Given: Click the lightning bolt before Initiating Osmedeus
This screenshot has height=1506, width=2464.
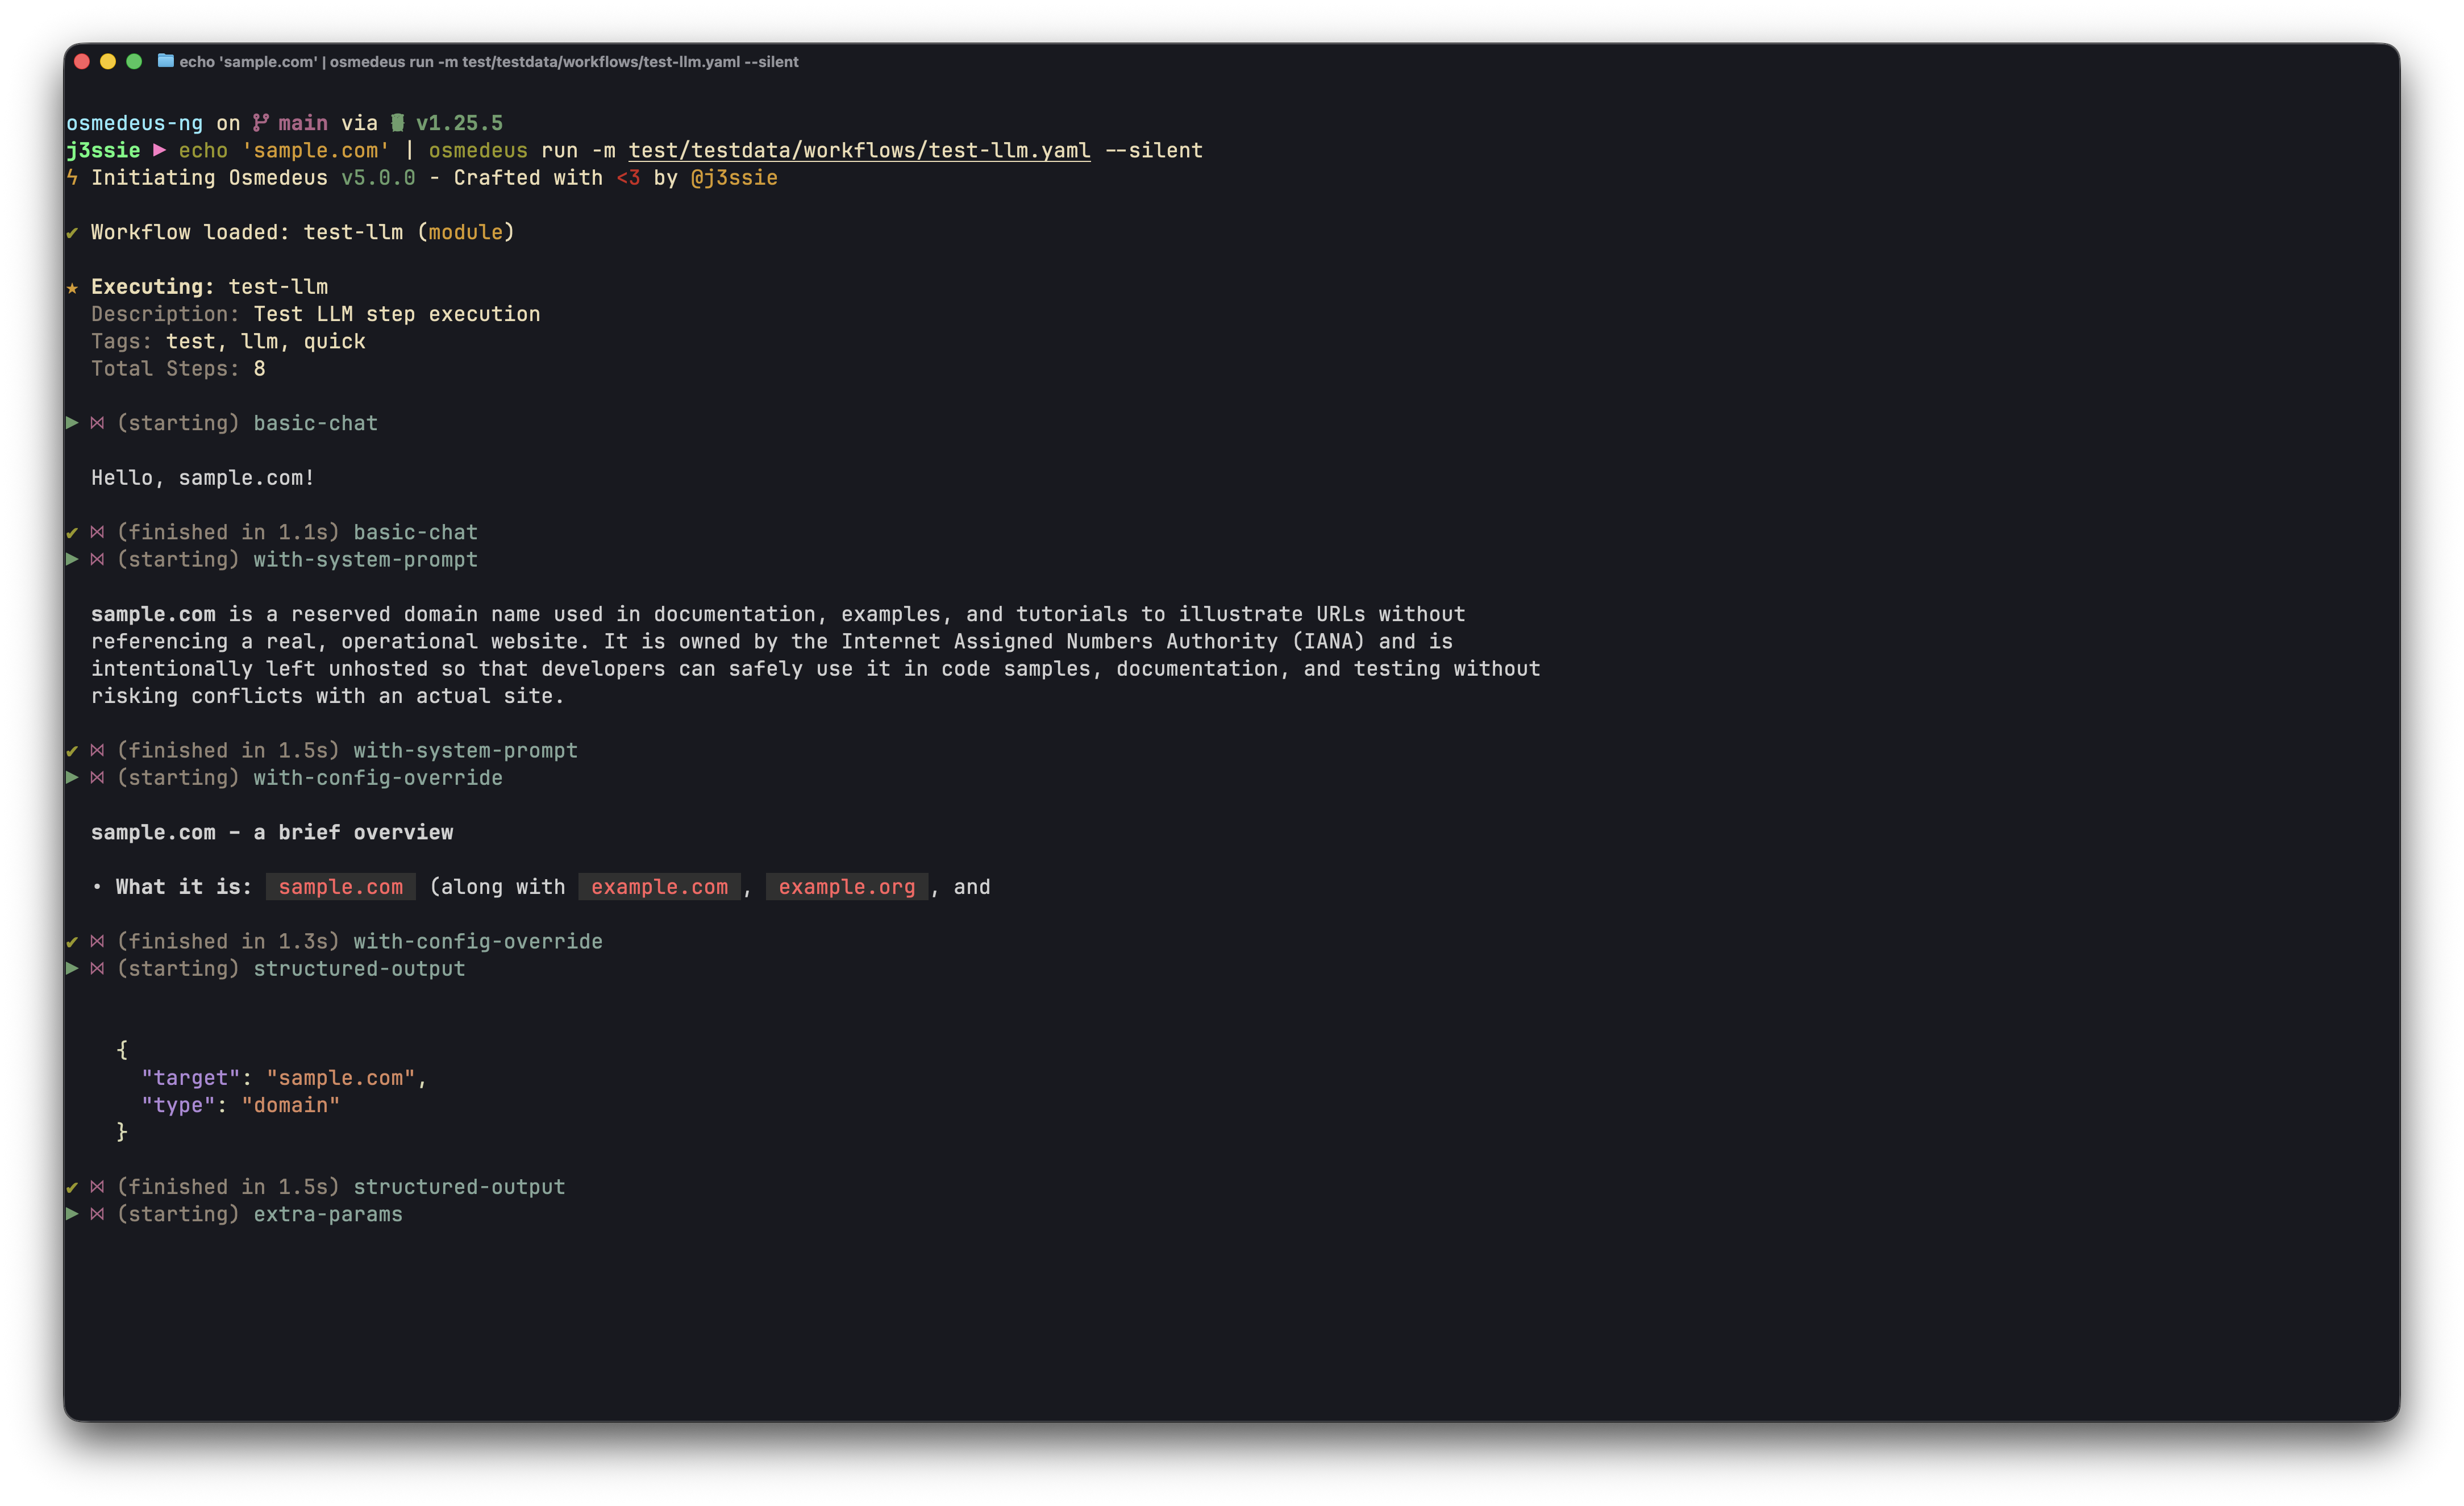Looking at the screenshot, I should (71, 177).
